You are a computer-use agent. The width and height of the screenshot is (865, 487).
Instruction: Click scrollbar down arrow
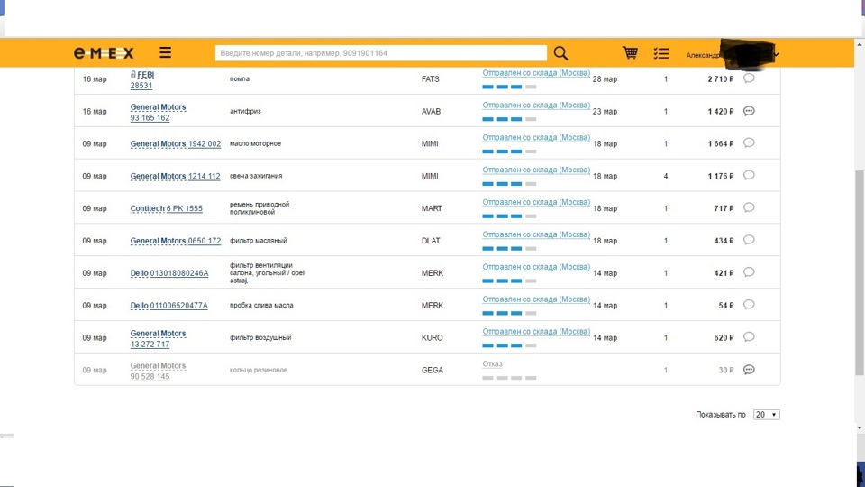click(x=860, y=427)
